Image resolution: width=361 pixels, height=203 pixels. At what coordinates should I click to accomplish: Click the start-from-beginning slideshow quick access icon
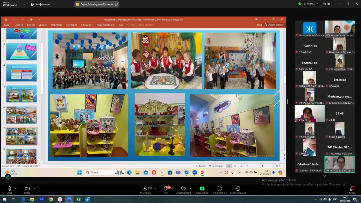31,19
